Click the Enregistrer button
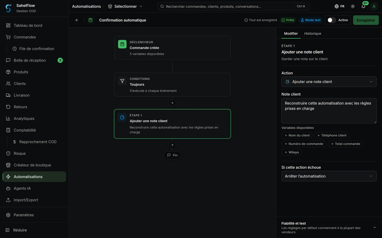The width and height of the screenshot is (382, 238). coord(366,20)
